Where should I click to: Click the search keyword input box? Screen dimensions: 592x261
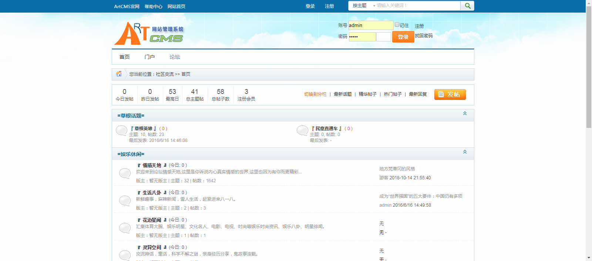coord(418,6)
